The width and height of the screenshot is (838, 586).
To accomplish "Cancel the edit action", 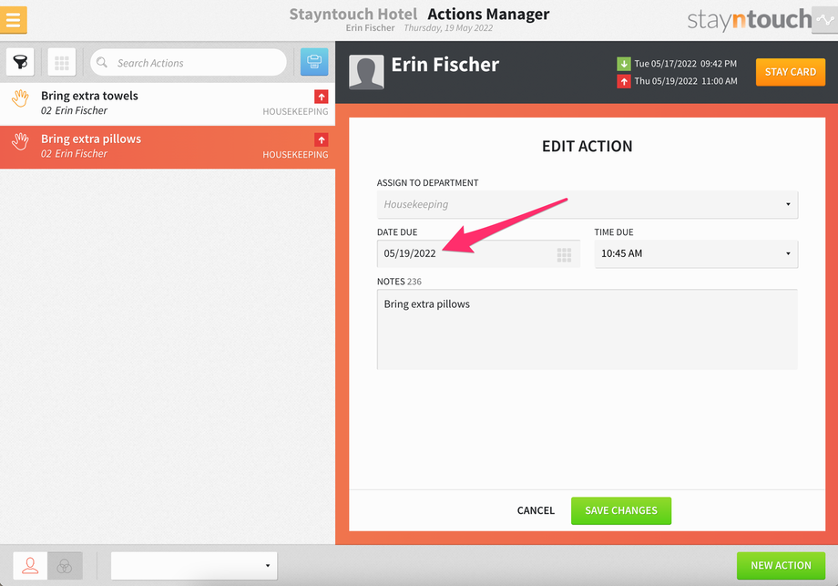I will 536,510.
